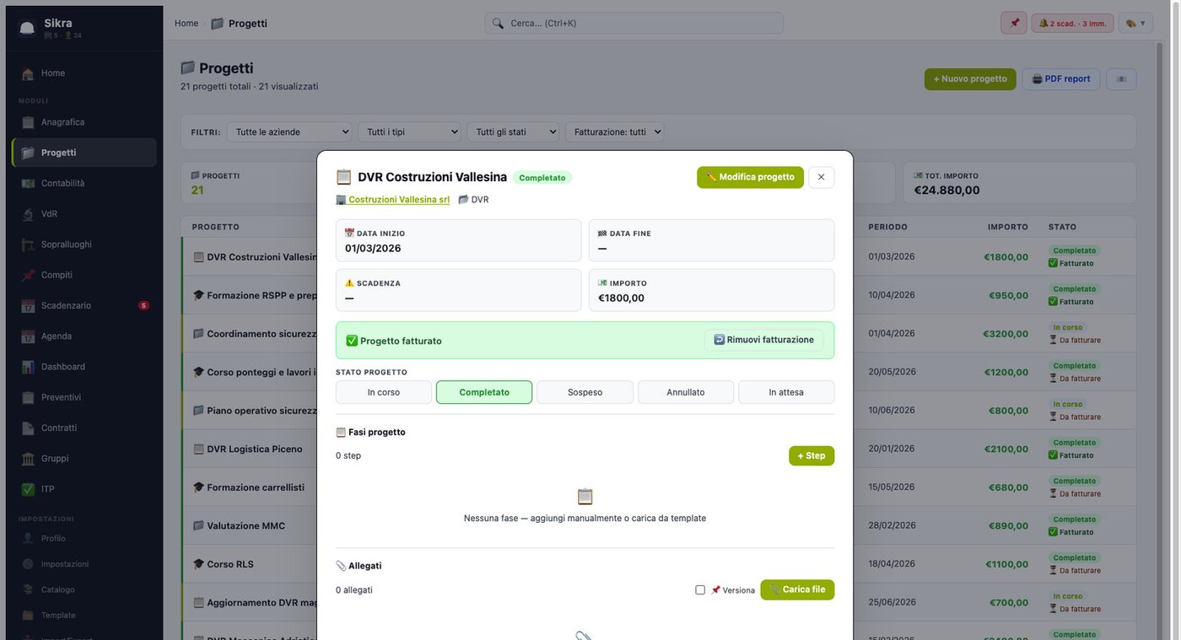This screenshot has width=1181, height=640.
Task: Click the PDF report button
Action: [1061, 79]
